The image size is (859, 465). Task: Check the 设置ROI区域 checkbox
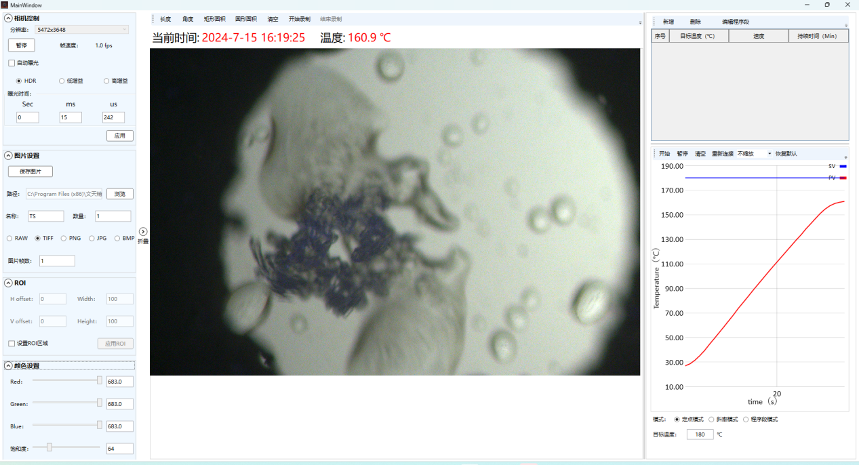coord(12,344)
